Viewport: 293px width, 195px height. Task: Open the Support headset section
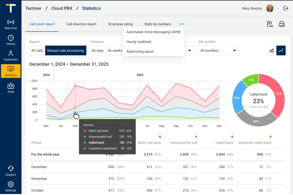(11, 171)
